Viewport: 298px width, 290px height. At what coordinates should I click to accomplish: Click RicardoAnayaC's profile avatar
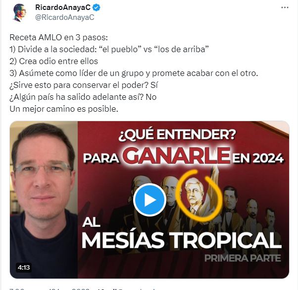tap(20, 13)
